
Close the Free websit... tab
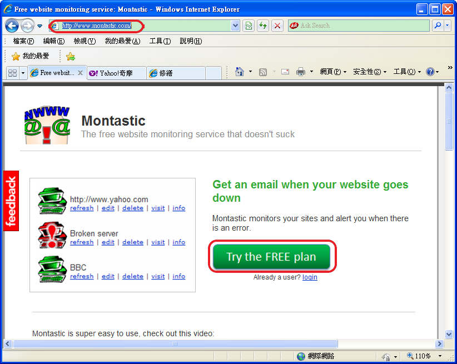(80, 73)
